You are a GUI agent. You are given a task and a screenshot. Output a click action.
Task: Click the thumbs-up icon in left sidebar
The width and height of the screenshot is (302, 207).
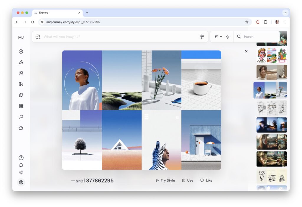21,128
